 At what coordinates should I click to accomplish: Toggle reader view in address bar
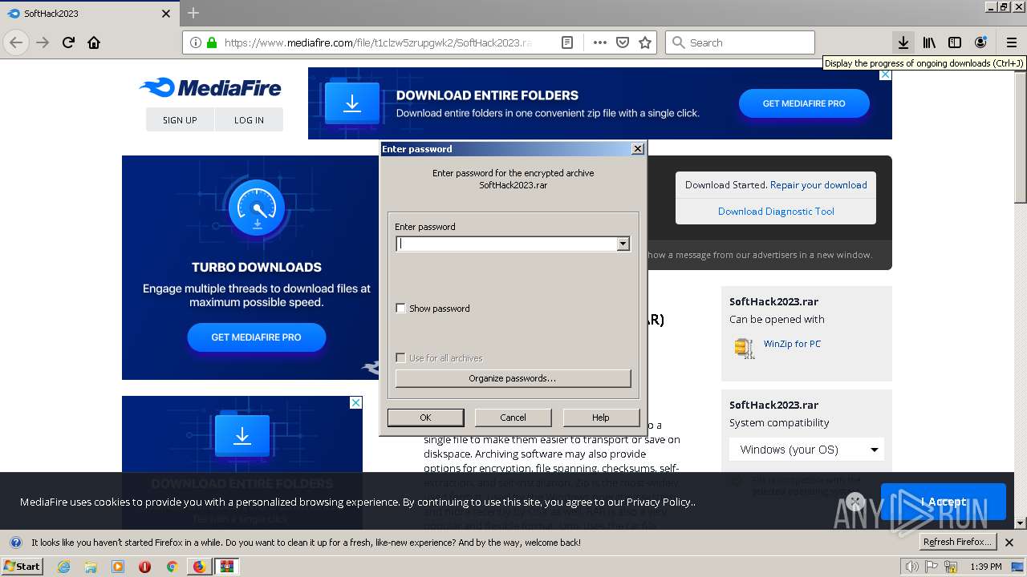(567, 42)
